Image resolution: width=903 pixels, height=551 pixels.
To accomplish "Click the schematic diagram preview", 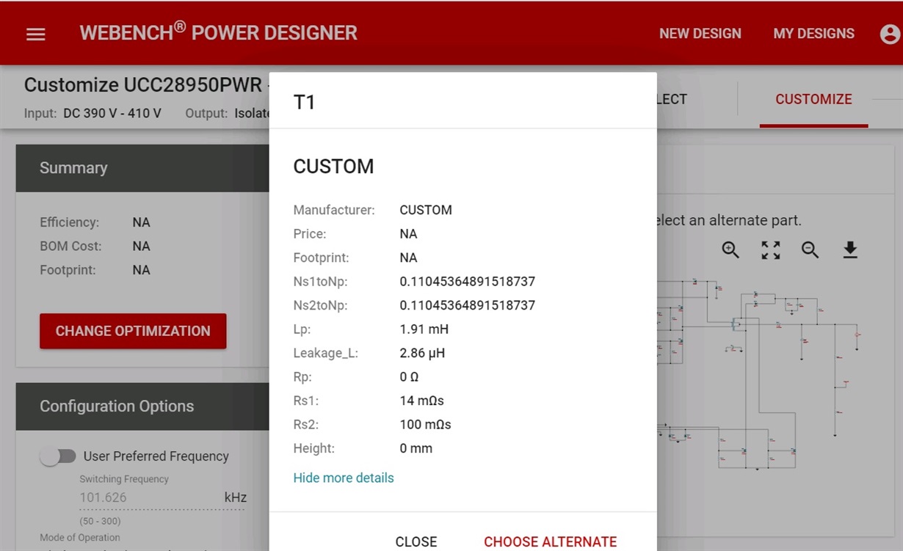I will (759, 373).
